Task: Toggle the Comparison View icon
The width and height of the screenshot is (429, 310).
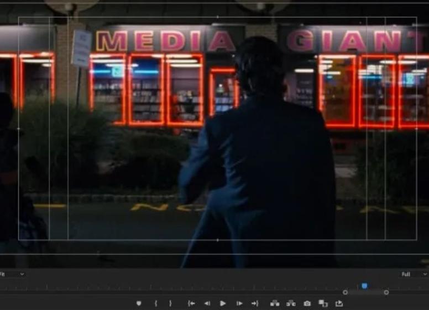Action: pos(323,303)
